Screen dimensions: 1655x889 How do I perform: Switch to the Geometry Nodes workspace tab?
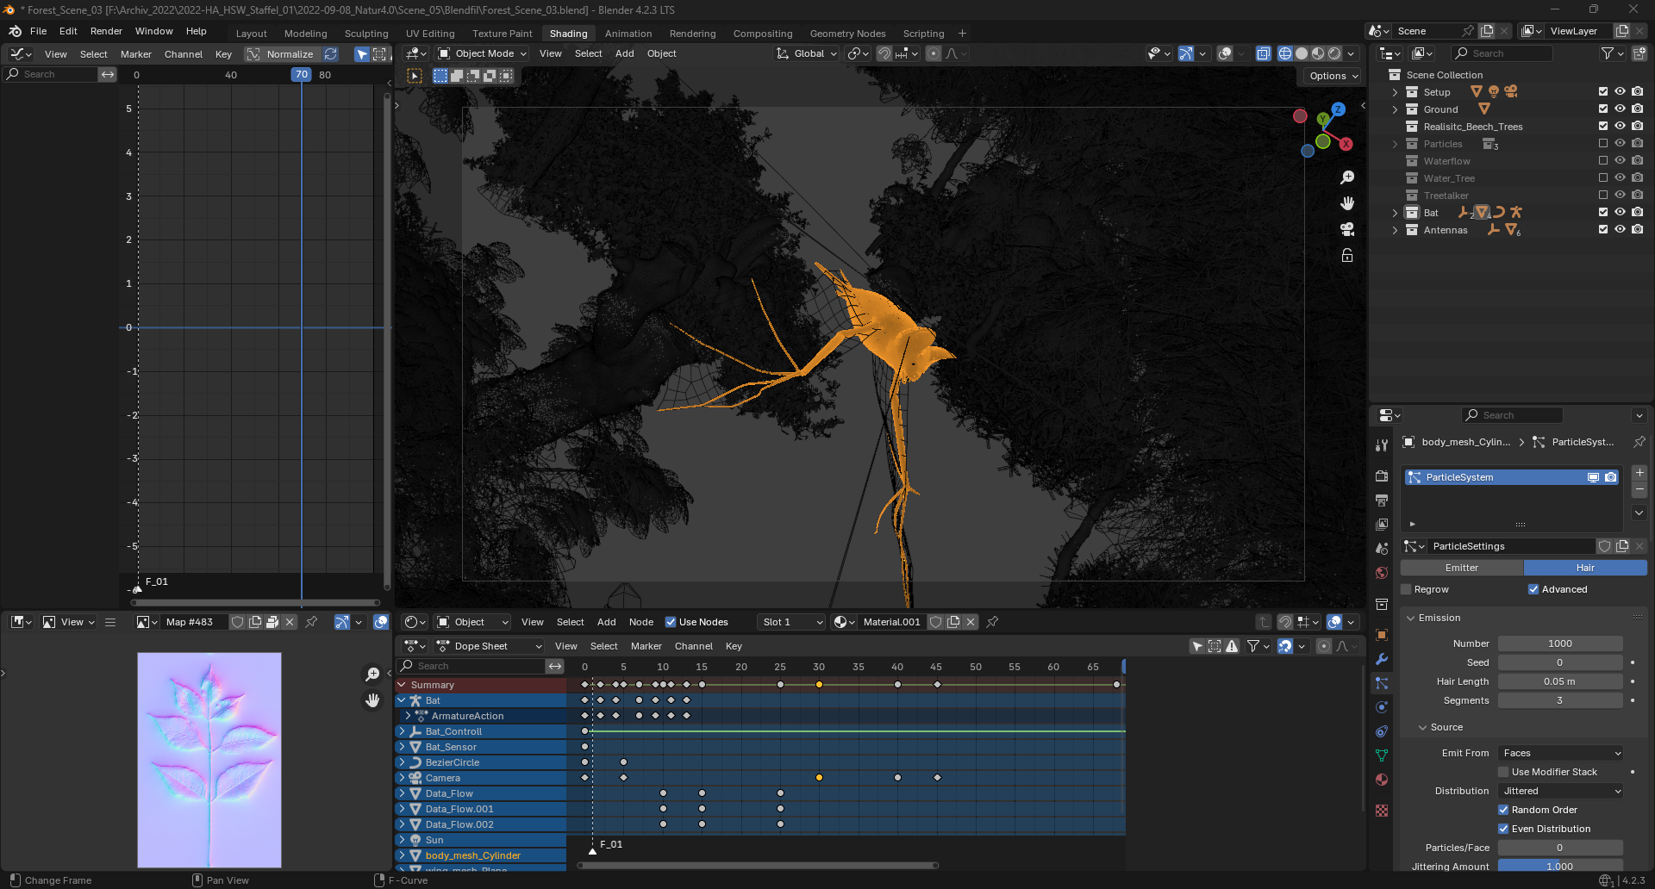point(847,34)
